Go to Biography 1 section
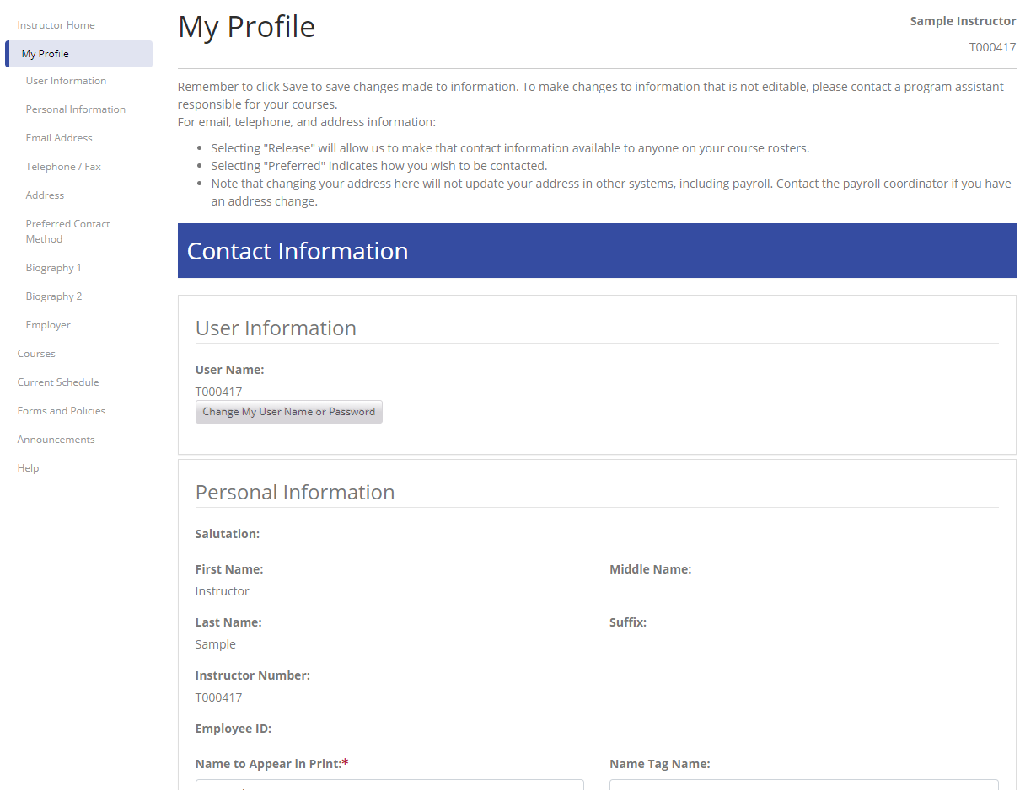This screenshot has height=790, width=1036. pyautogui.click(x=53, y=268)
